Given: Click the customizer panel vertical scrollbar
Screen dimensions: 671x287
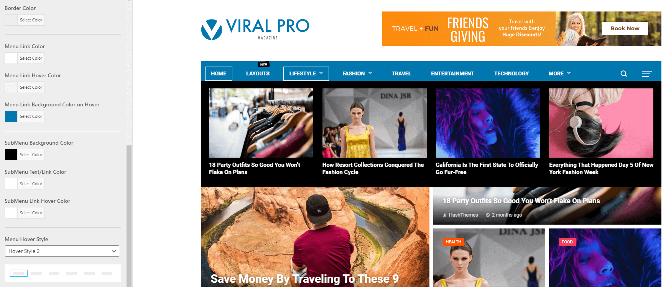Looking at the screenshot, I should click(129, 216).
